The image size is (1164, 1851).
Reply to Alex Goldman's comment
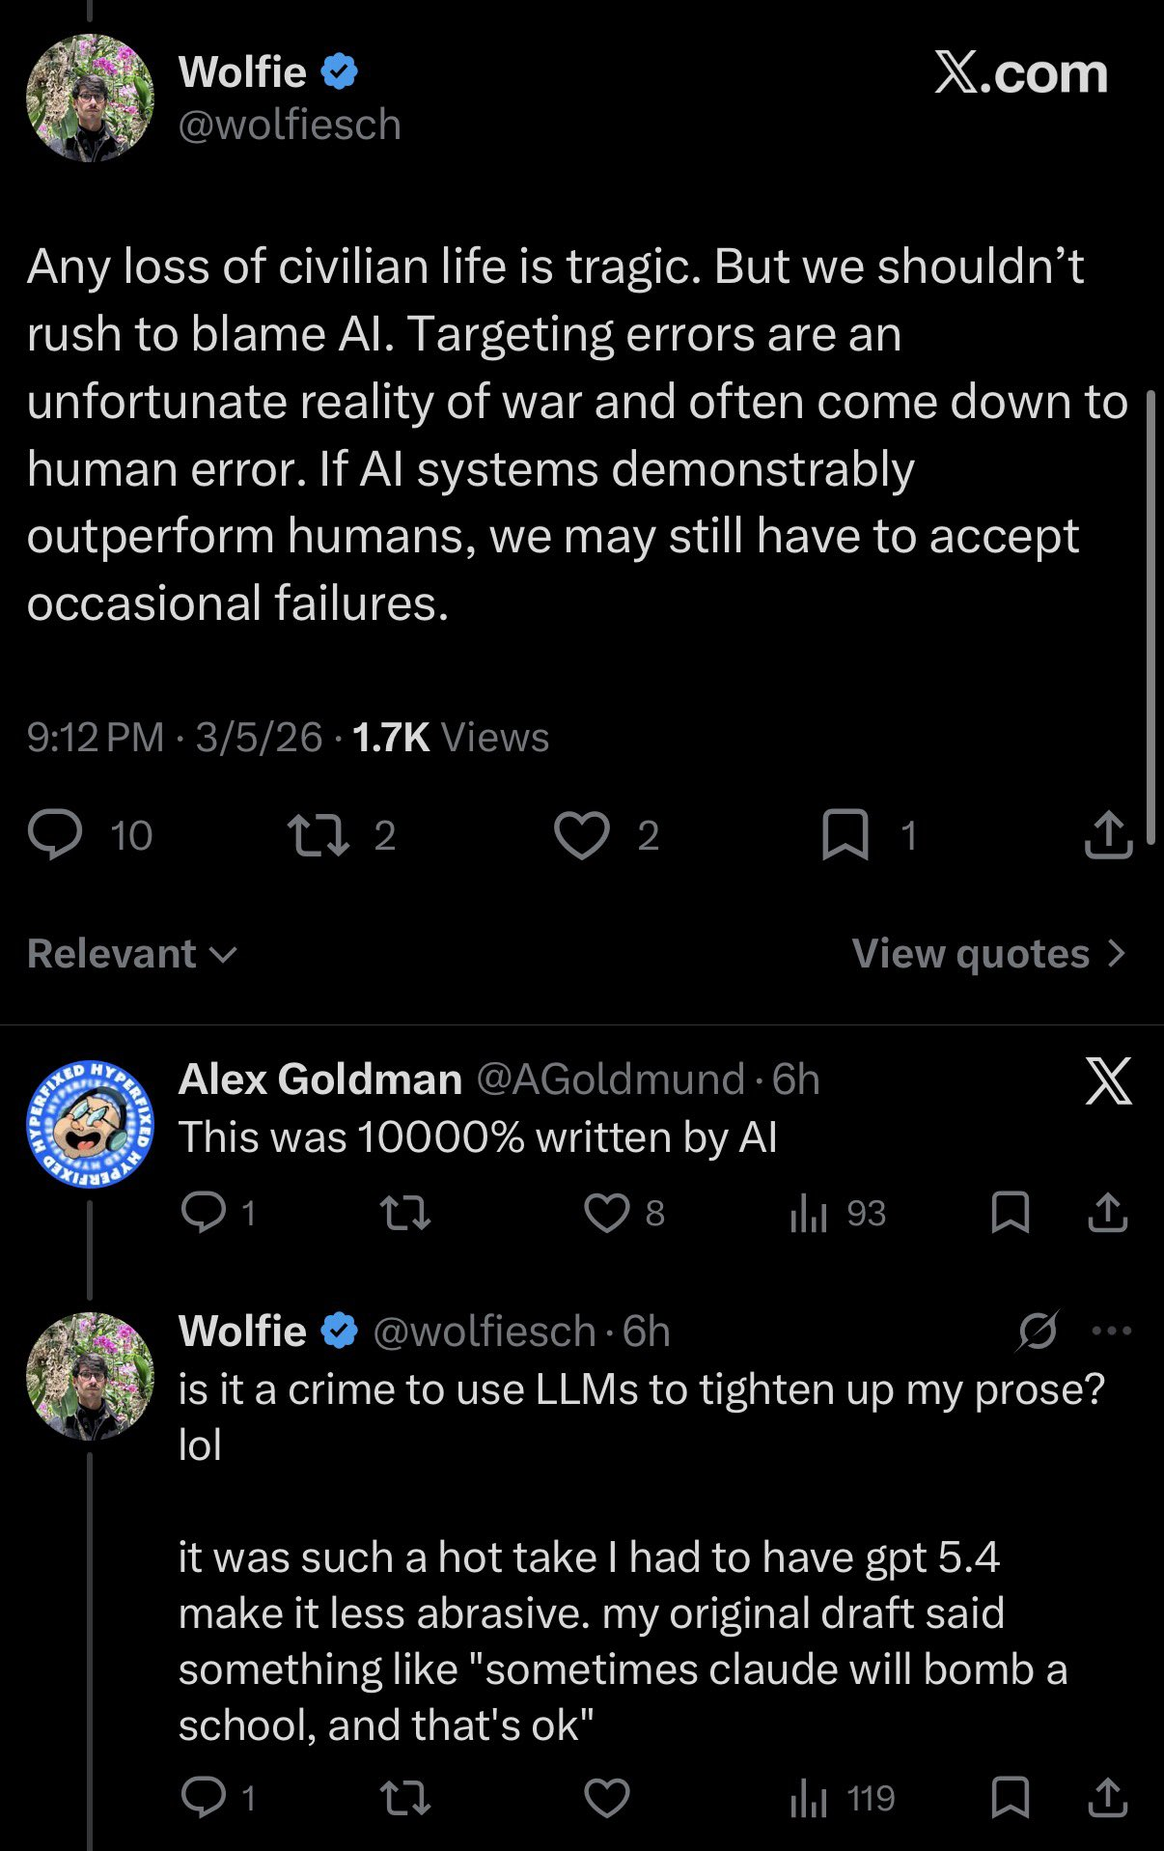[x=204, y=1213]
